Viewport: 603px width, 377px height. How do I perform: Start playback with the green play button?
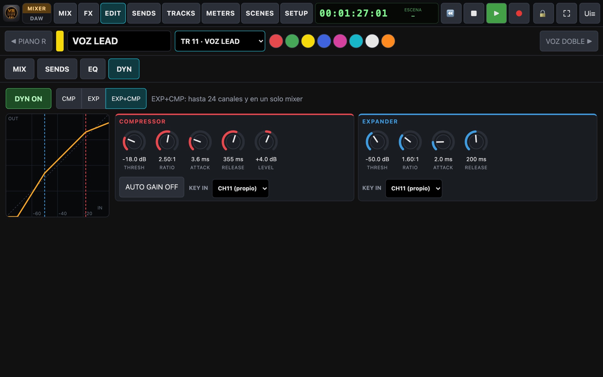coord(496,13)
